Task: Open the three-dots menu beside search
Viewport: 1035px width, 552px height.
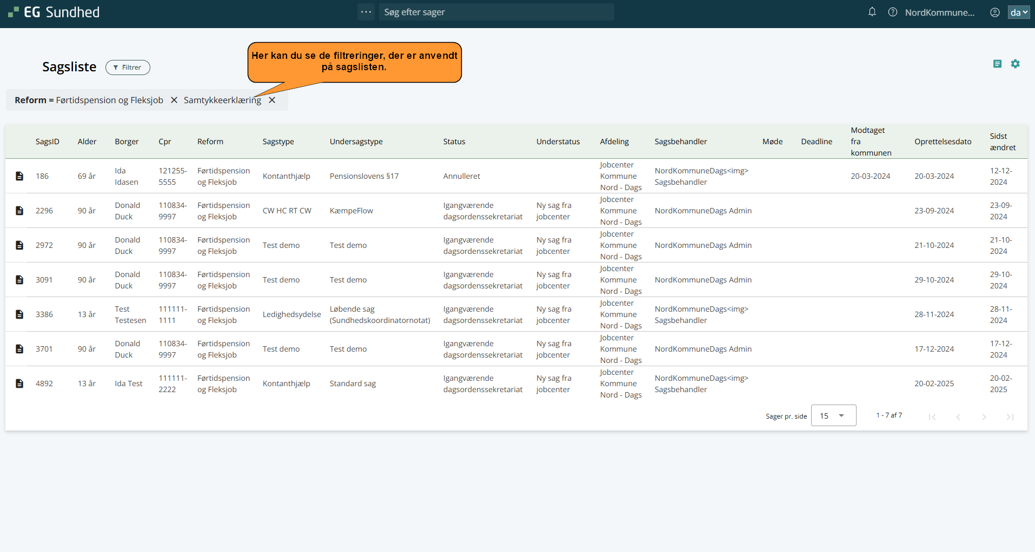Action: (x=366, y=12)
